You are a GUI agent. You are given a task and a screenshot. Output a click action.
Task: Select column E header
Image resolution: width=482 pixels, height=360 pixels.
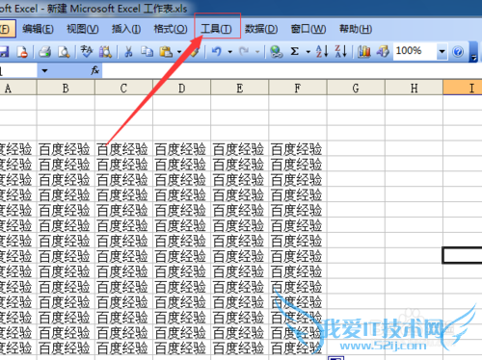click(x=240, y=88)
